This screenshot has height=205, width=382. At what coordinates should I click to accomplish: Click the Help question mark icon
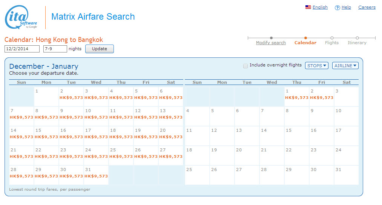click(x=337, y=8)
